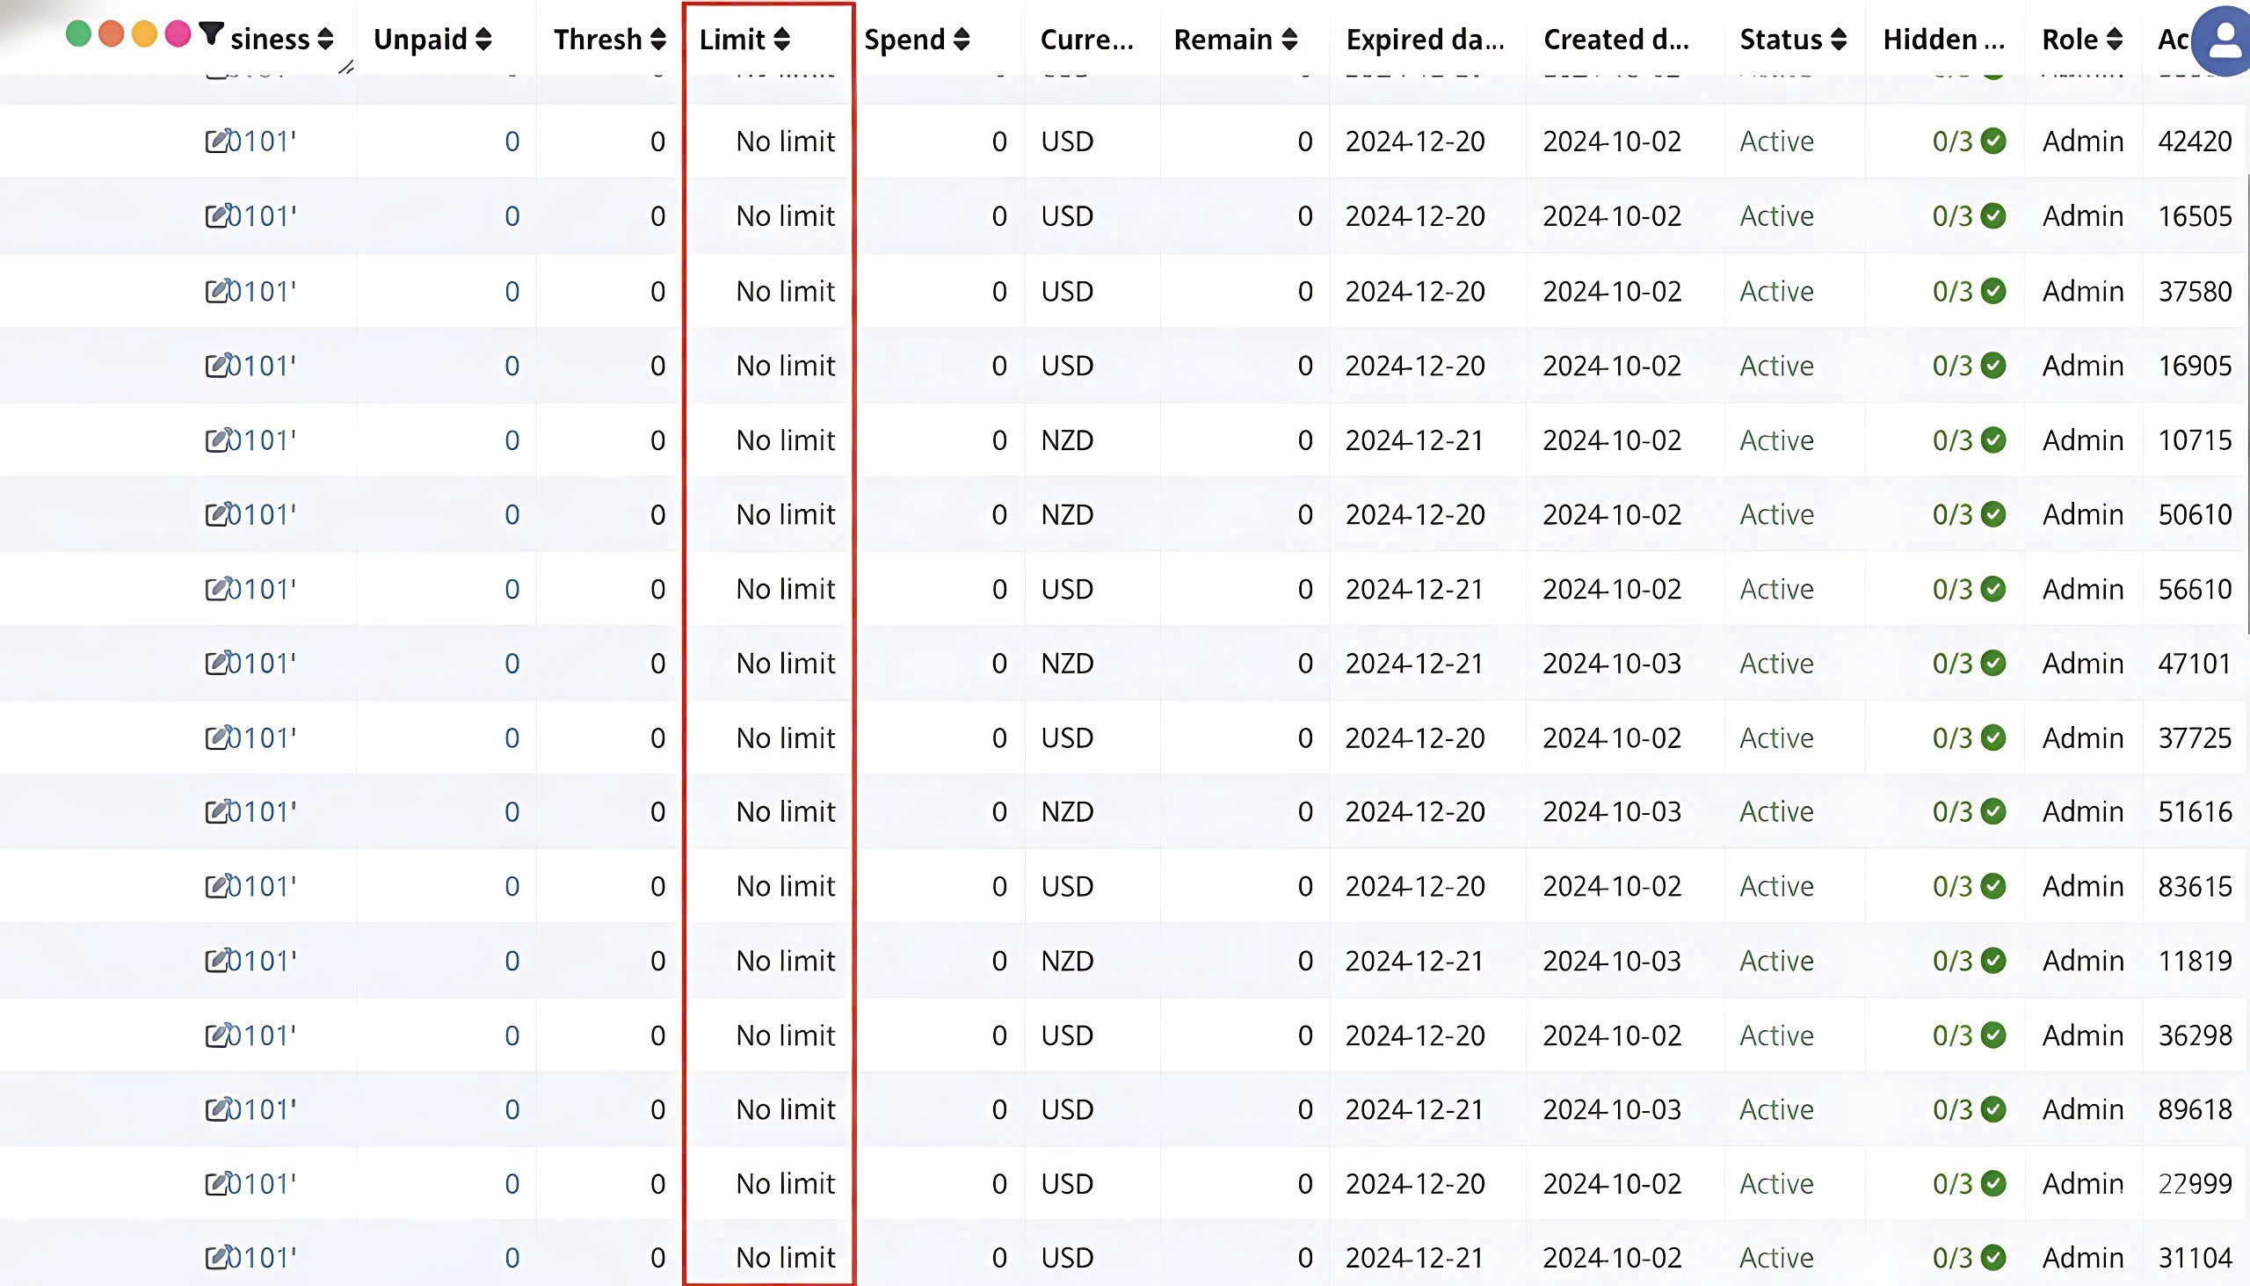Click the Unpaid 0 link in row 37580
The height and width of the screenshot is (1286, 2250).
512,291
